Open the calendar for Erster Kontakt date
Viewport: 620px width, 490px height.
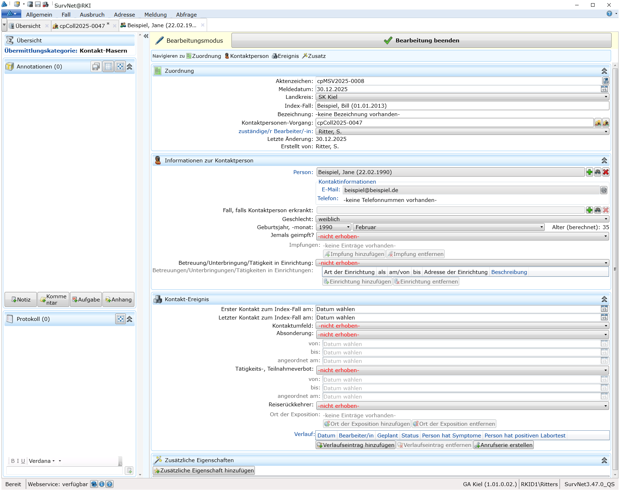click(x=604, y=309)
